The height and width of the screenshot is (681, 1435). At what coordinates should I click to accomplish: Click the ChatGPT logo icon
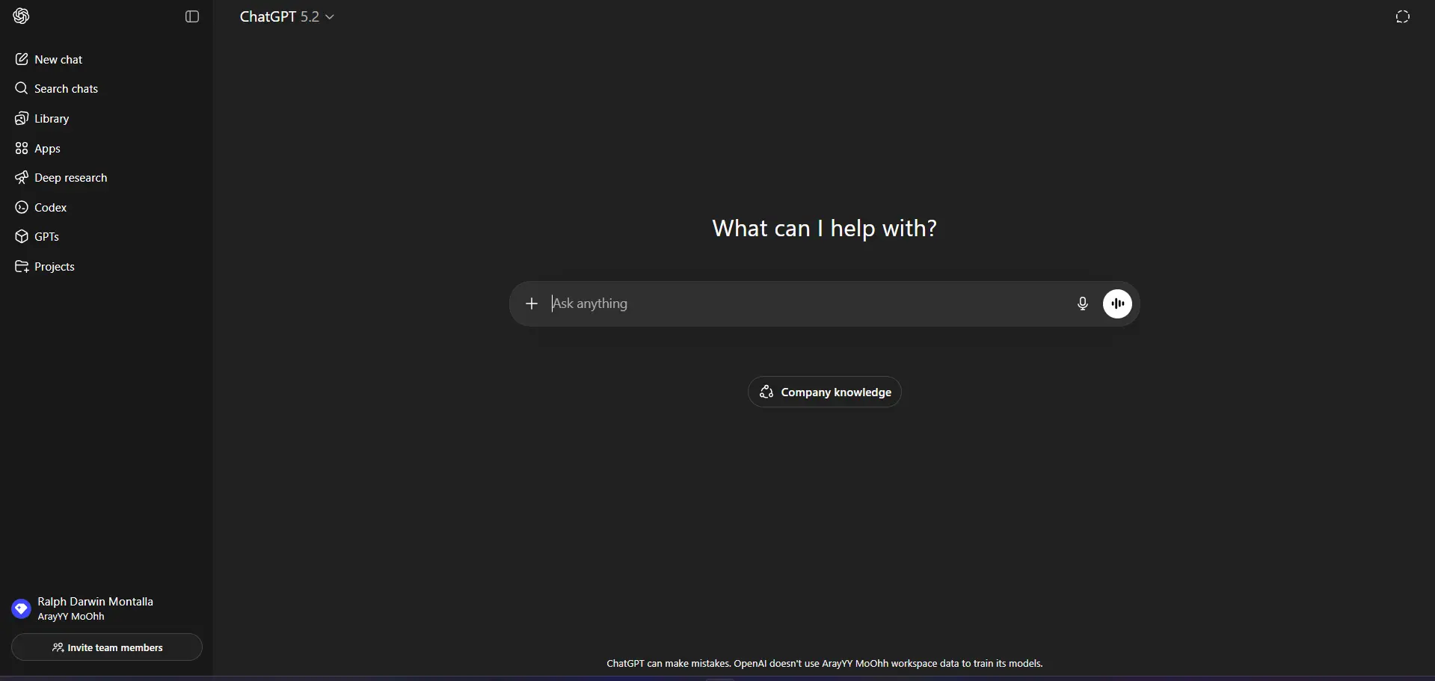pyautogui.click(x=21, y=16)
